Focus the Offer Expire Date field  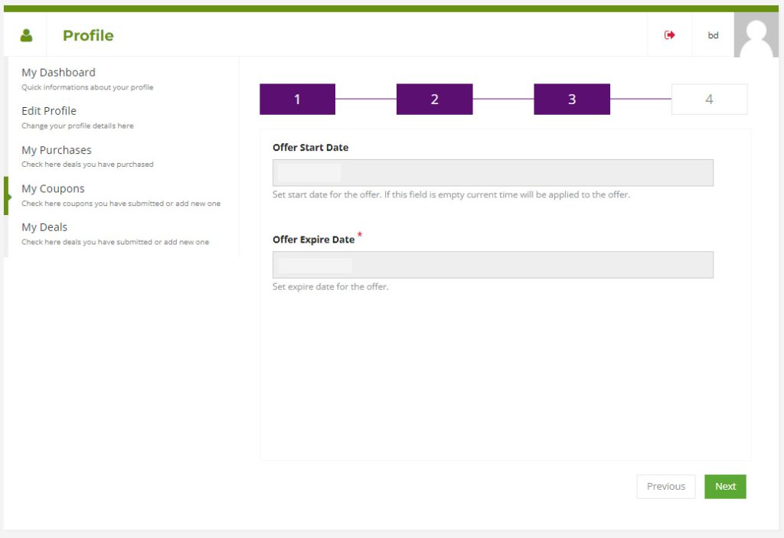[492, 265]
